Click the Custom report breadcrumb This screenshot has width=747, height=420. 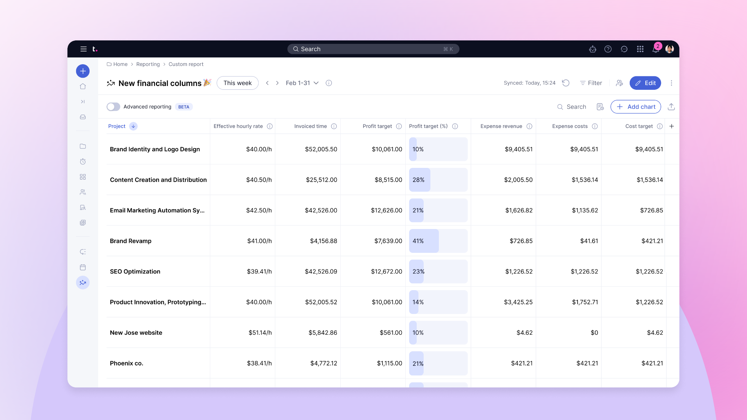[186, 64]
